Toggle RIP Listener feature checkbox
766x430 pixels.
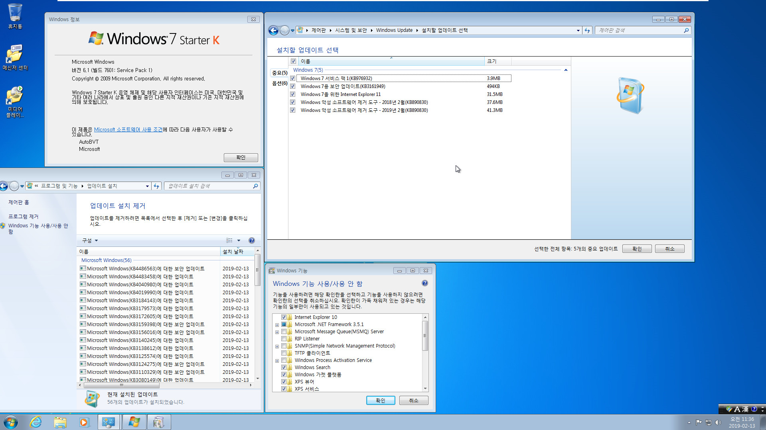point(284,339)
